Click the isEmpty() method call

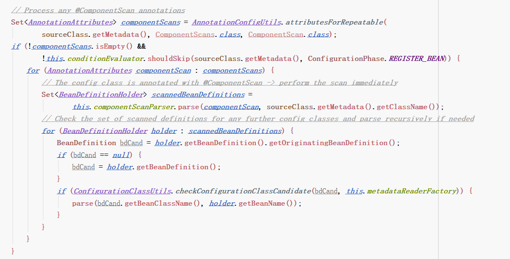115,46
